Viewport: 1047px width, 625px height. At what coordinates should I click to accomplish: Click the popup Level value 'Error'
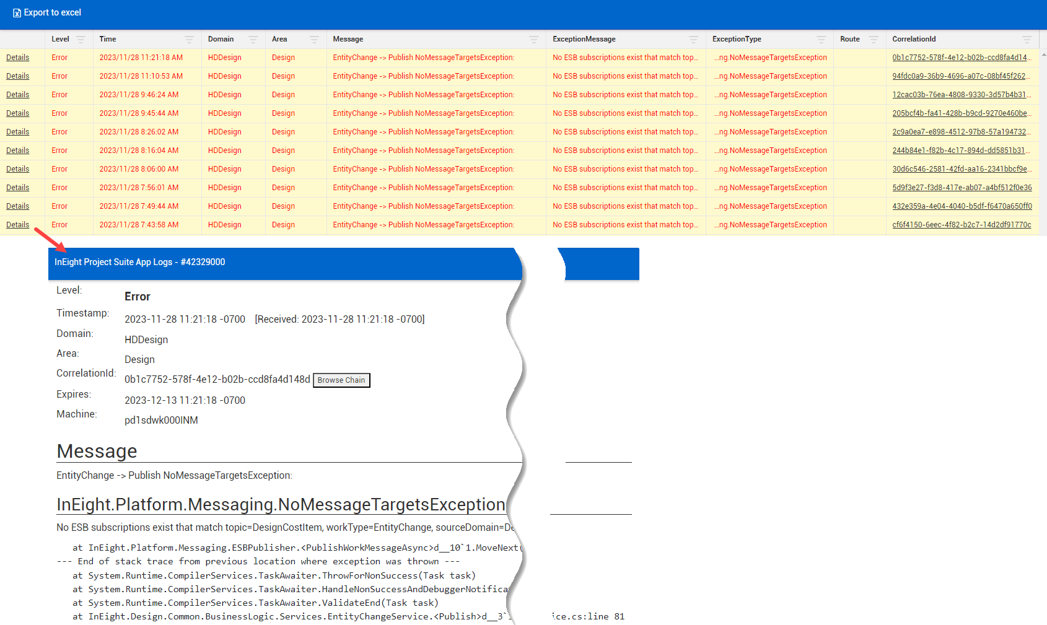click(x=138, y=297)
